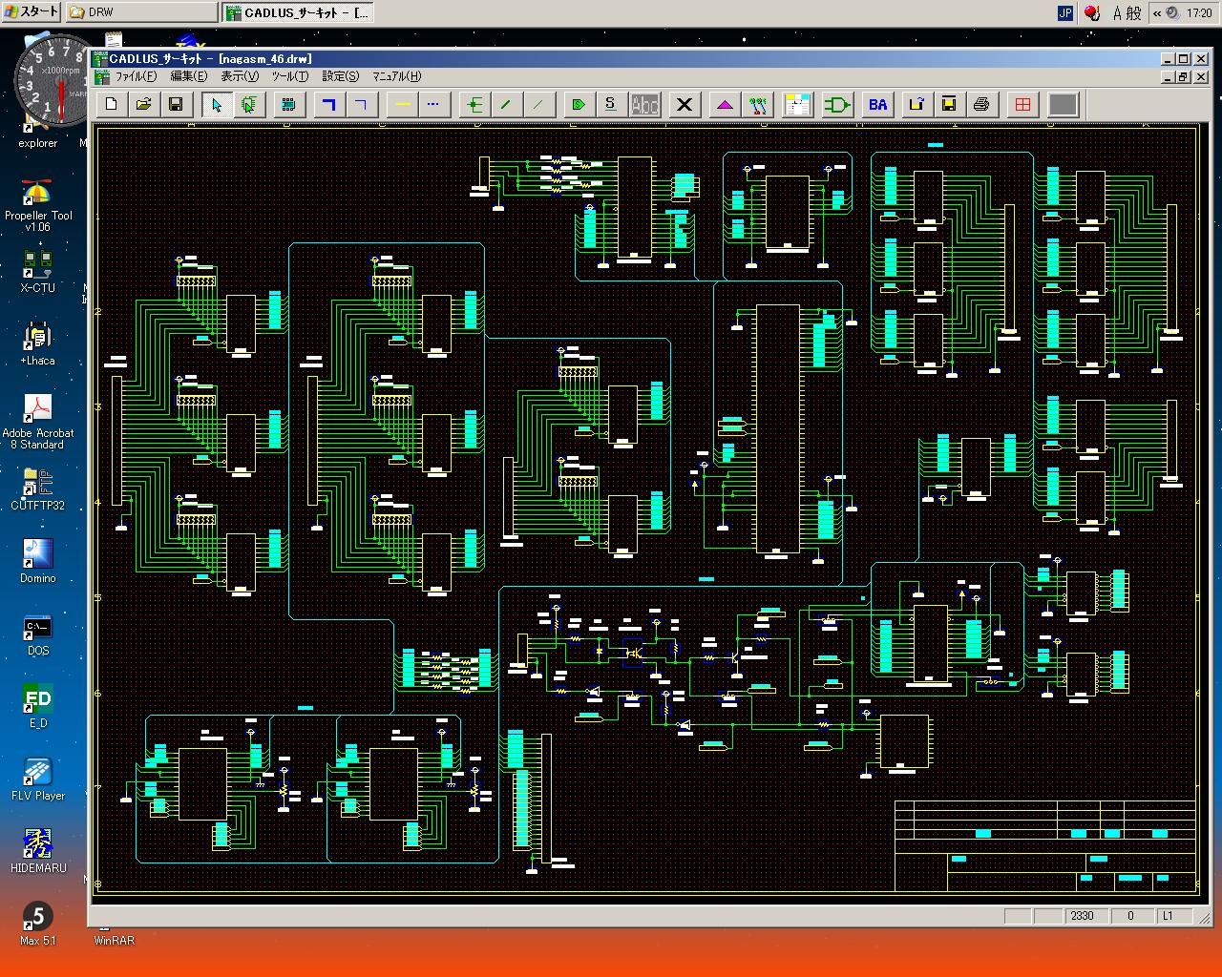This screenshot has height=977, width=1222.
Task: Select the arrow pointer tool
Action: pyautogui.click(x=217, y=105)
